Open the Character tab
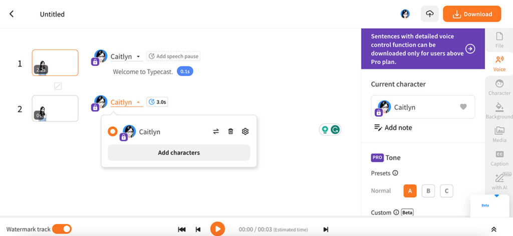The height and width of the screenshot is (236, 513). [499, 87]
